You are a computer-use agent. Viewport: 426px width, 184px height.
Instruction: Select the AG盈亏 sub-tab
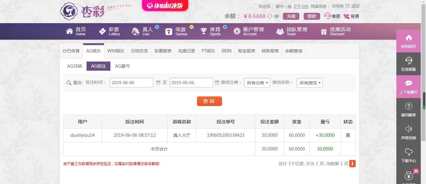click(122, 66)
